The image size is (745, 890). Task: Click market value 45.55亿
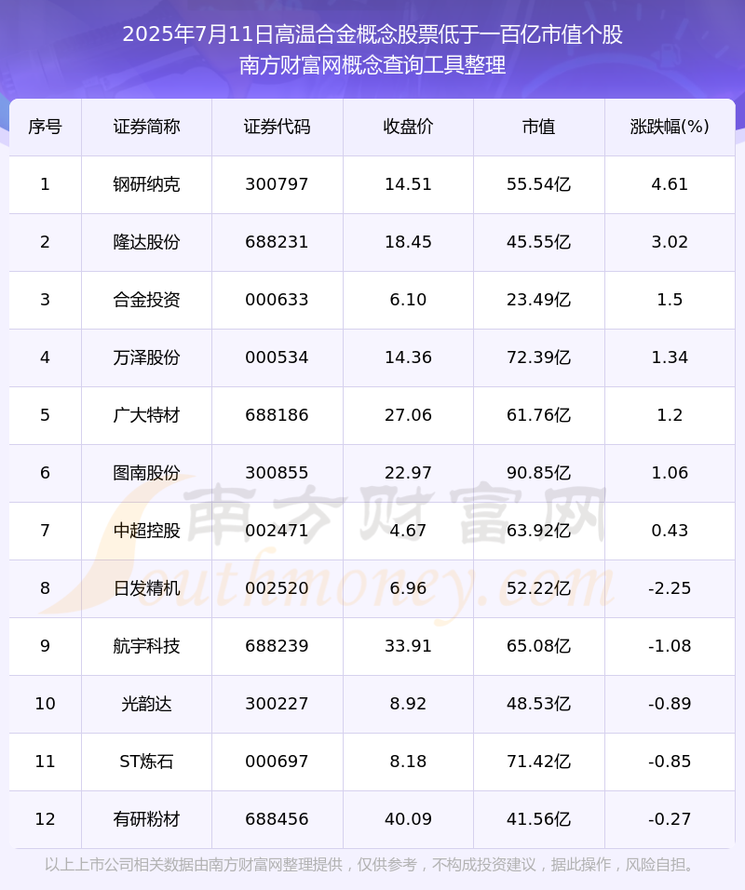(539, 242)
